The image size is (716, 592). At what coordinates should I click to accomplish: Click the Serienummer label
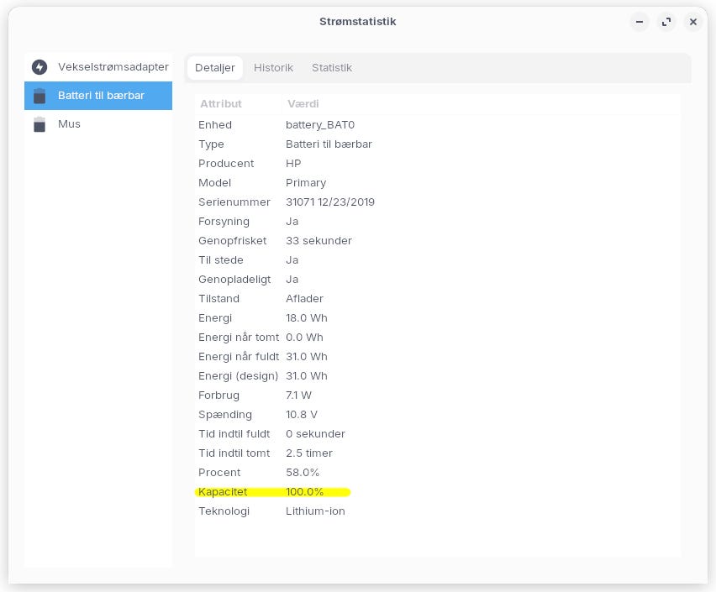point(234,202)
